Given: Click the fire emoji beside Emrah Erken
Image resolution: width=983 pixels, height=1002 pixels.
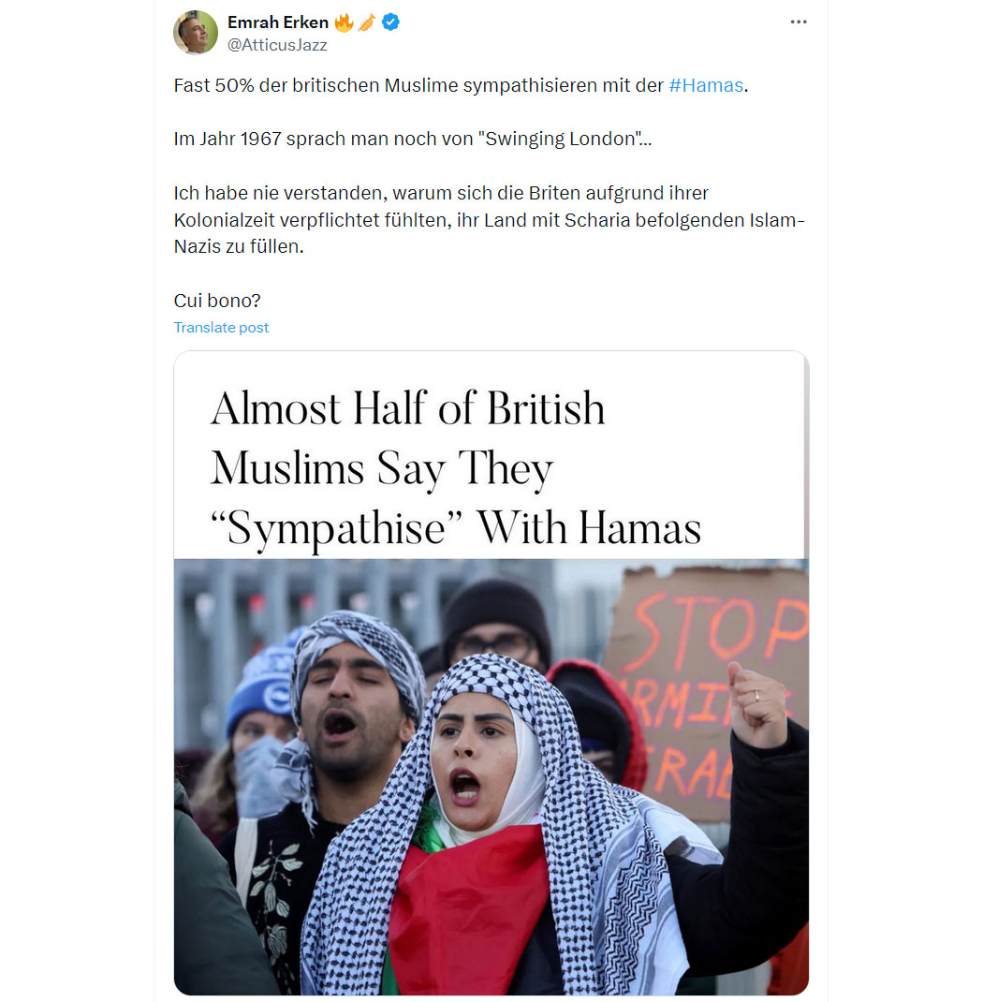Looking at the screenshot, I should point(344,22).
